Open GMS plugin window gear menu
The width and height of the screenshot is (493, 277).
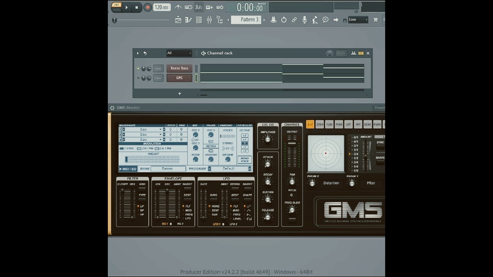[112, 108]
